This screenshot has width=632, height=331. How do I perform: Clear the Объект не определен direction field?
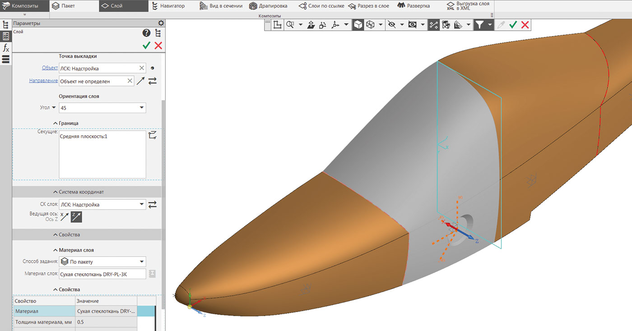pos(130,81)
